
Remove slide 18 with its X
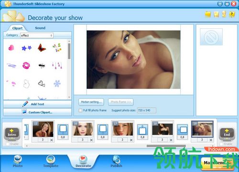[171, 140]
